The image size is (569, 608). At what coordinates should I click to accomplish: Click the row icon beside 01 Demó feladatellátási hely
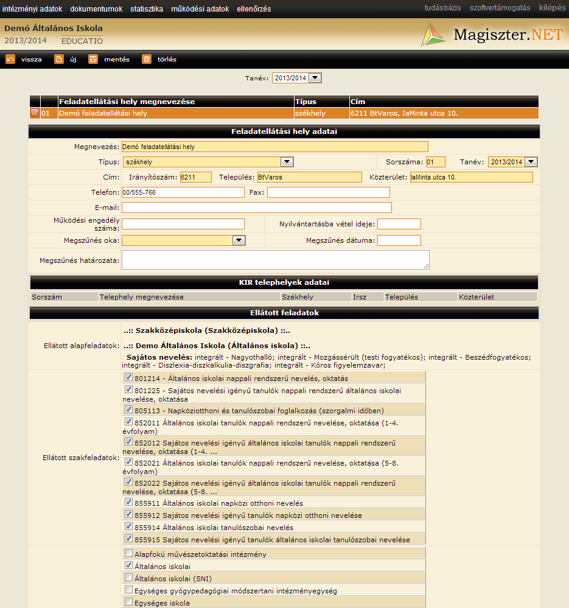(x=35, y=113)
